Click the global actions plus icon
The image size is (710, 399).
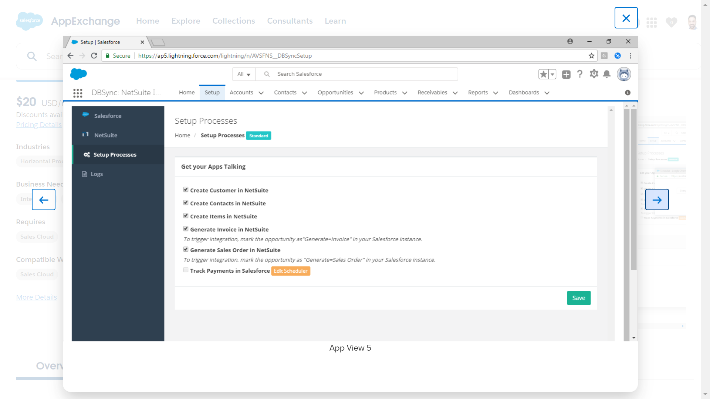(566, 75)
